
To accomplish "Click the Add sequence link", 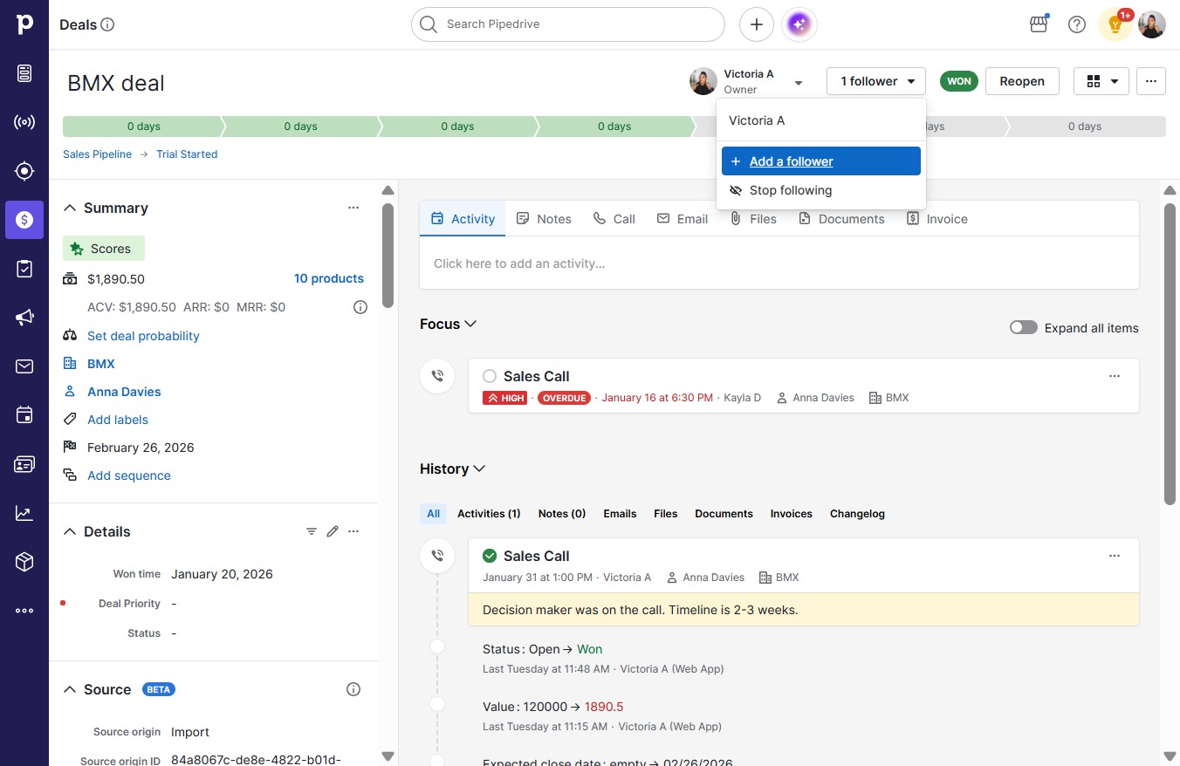I will [x=129, y=475].
